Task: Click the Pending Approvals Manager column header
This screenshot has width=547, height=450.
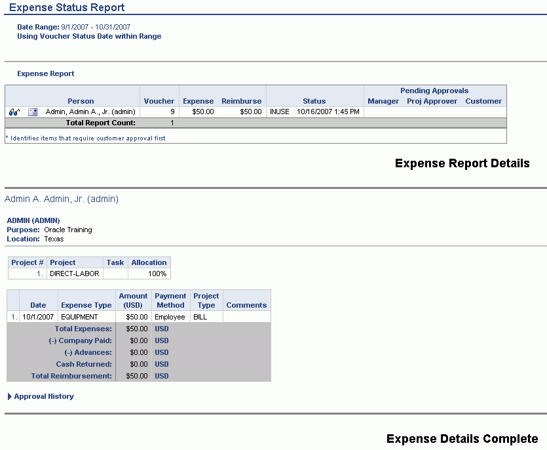Action: click(x=383, y=101)
